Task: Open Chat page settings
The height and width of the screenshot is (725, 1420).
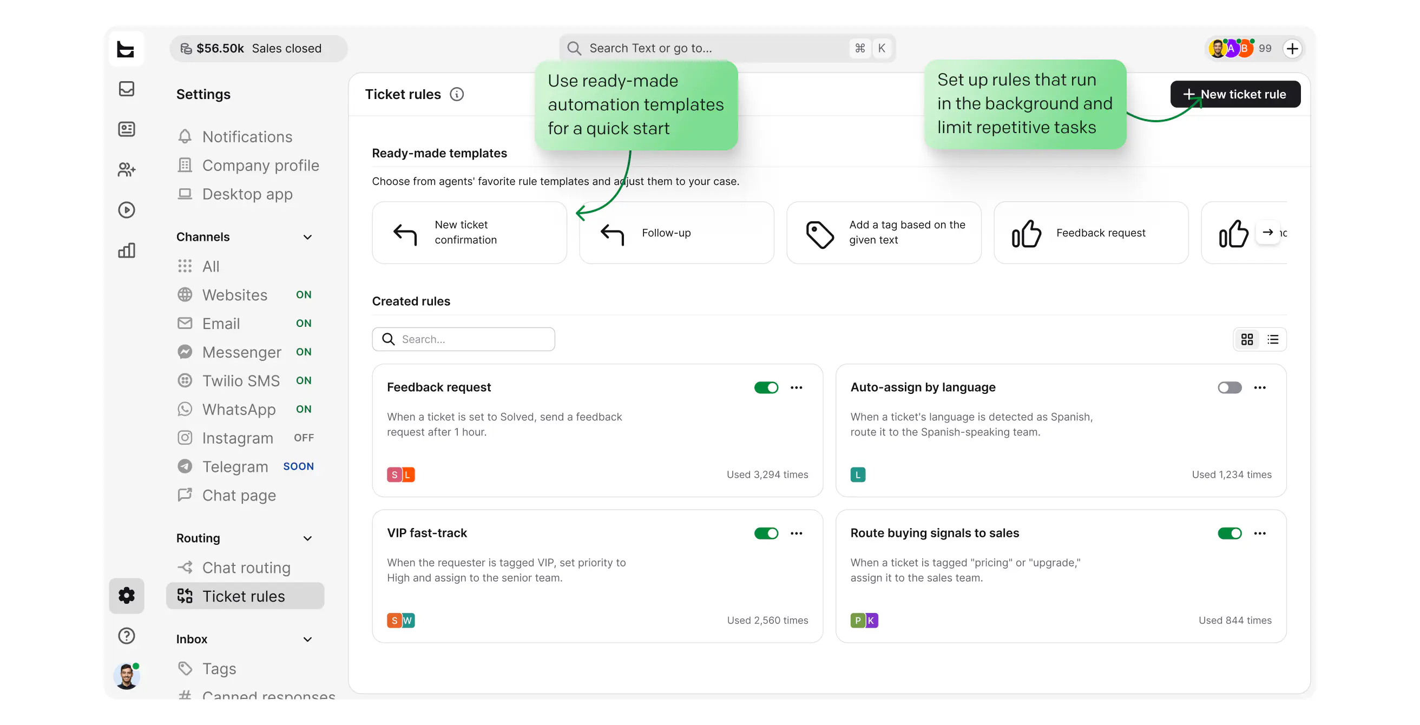Action: tap(245, 496)
